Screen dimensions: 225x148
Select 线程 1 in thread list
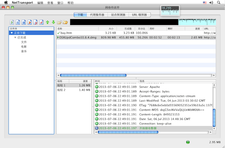tap(74, 85)
